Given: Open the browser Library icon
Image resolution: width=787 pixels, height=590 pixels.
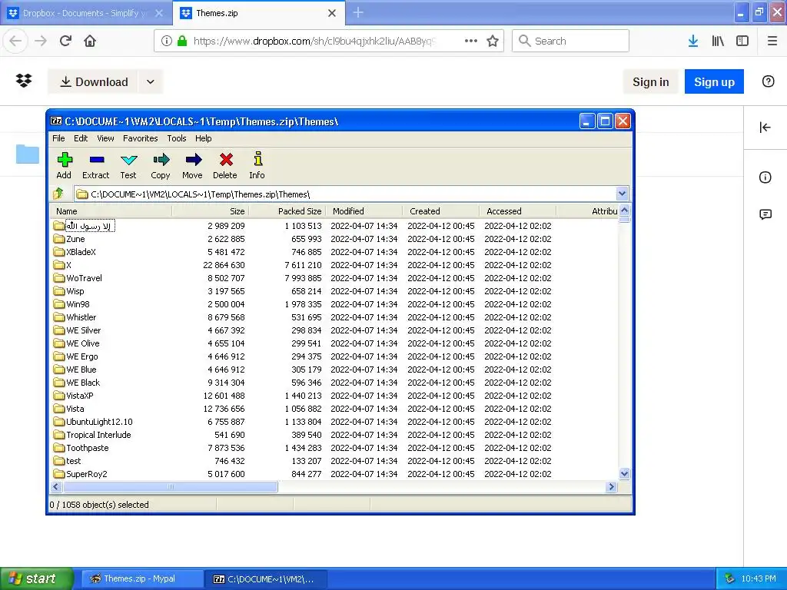Looking at the screenshot, I should coord(718,41).
